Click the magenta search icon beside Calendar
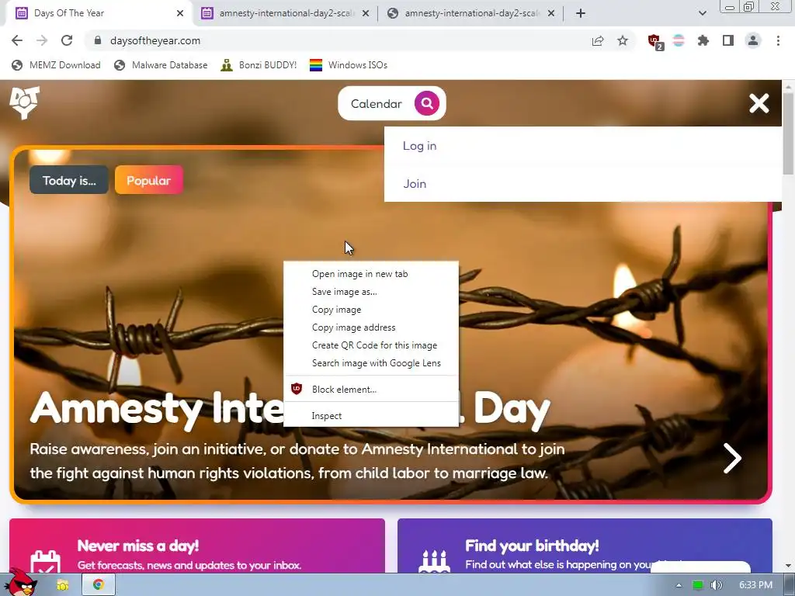 pos(427,103)
